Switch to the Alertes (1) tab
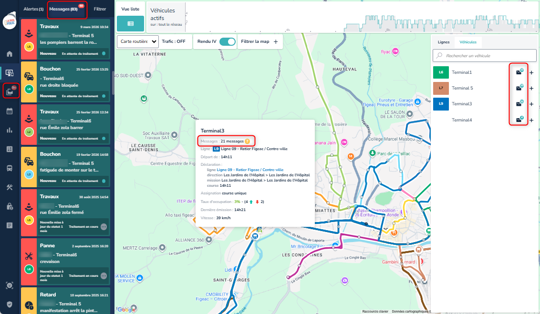This screenshot has height=314, width=540. click(33, 9)
